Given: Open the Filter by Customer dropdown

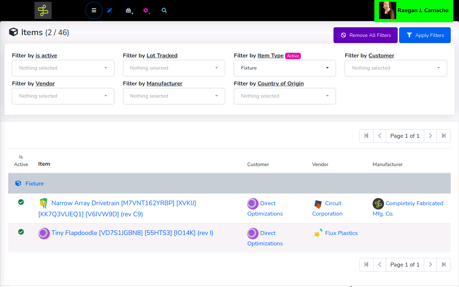Looking at the screenshot, I should pos(396,68).
